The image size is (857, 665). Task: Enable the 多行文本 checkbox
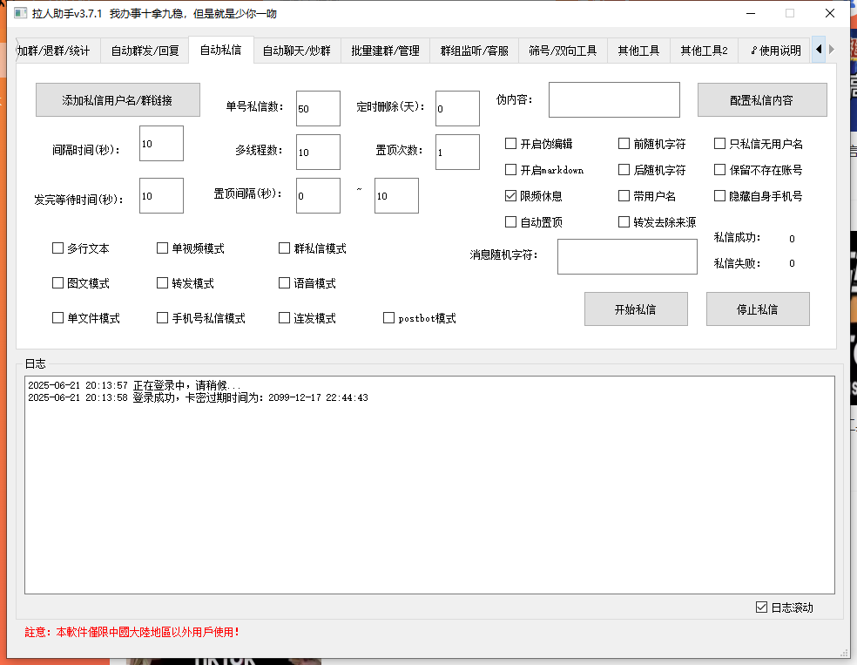[58, 248]
